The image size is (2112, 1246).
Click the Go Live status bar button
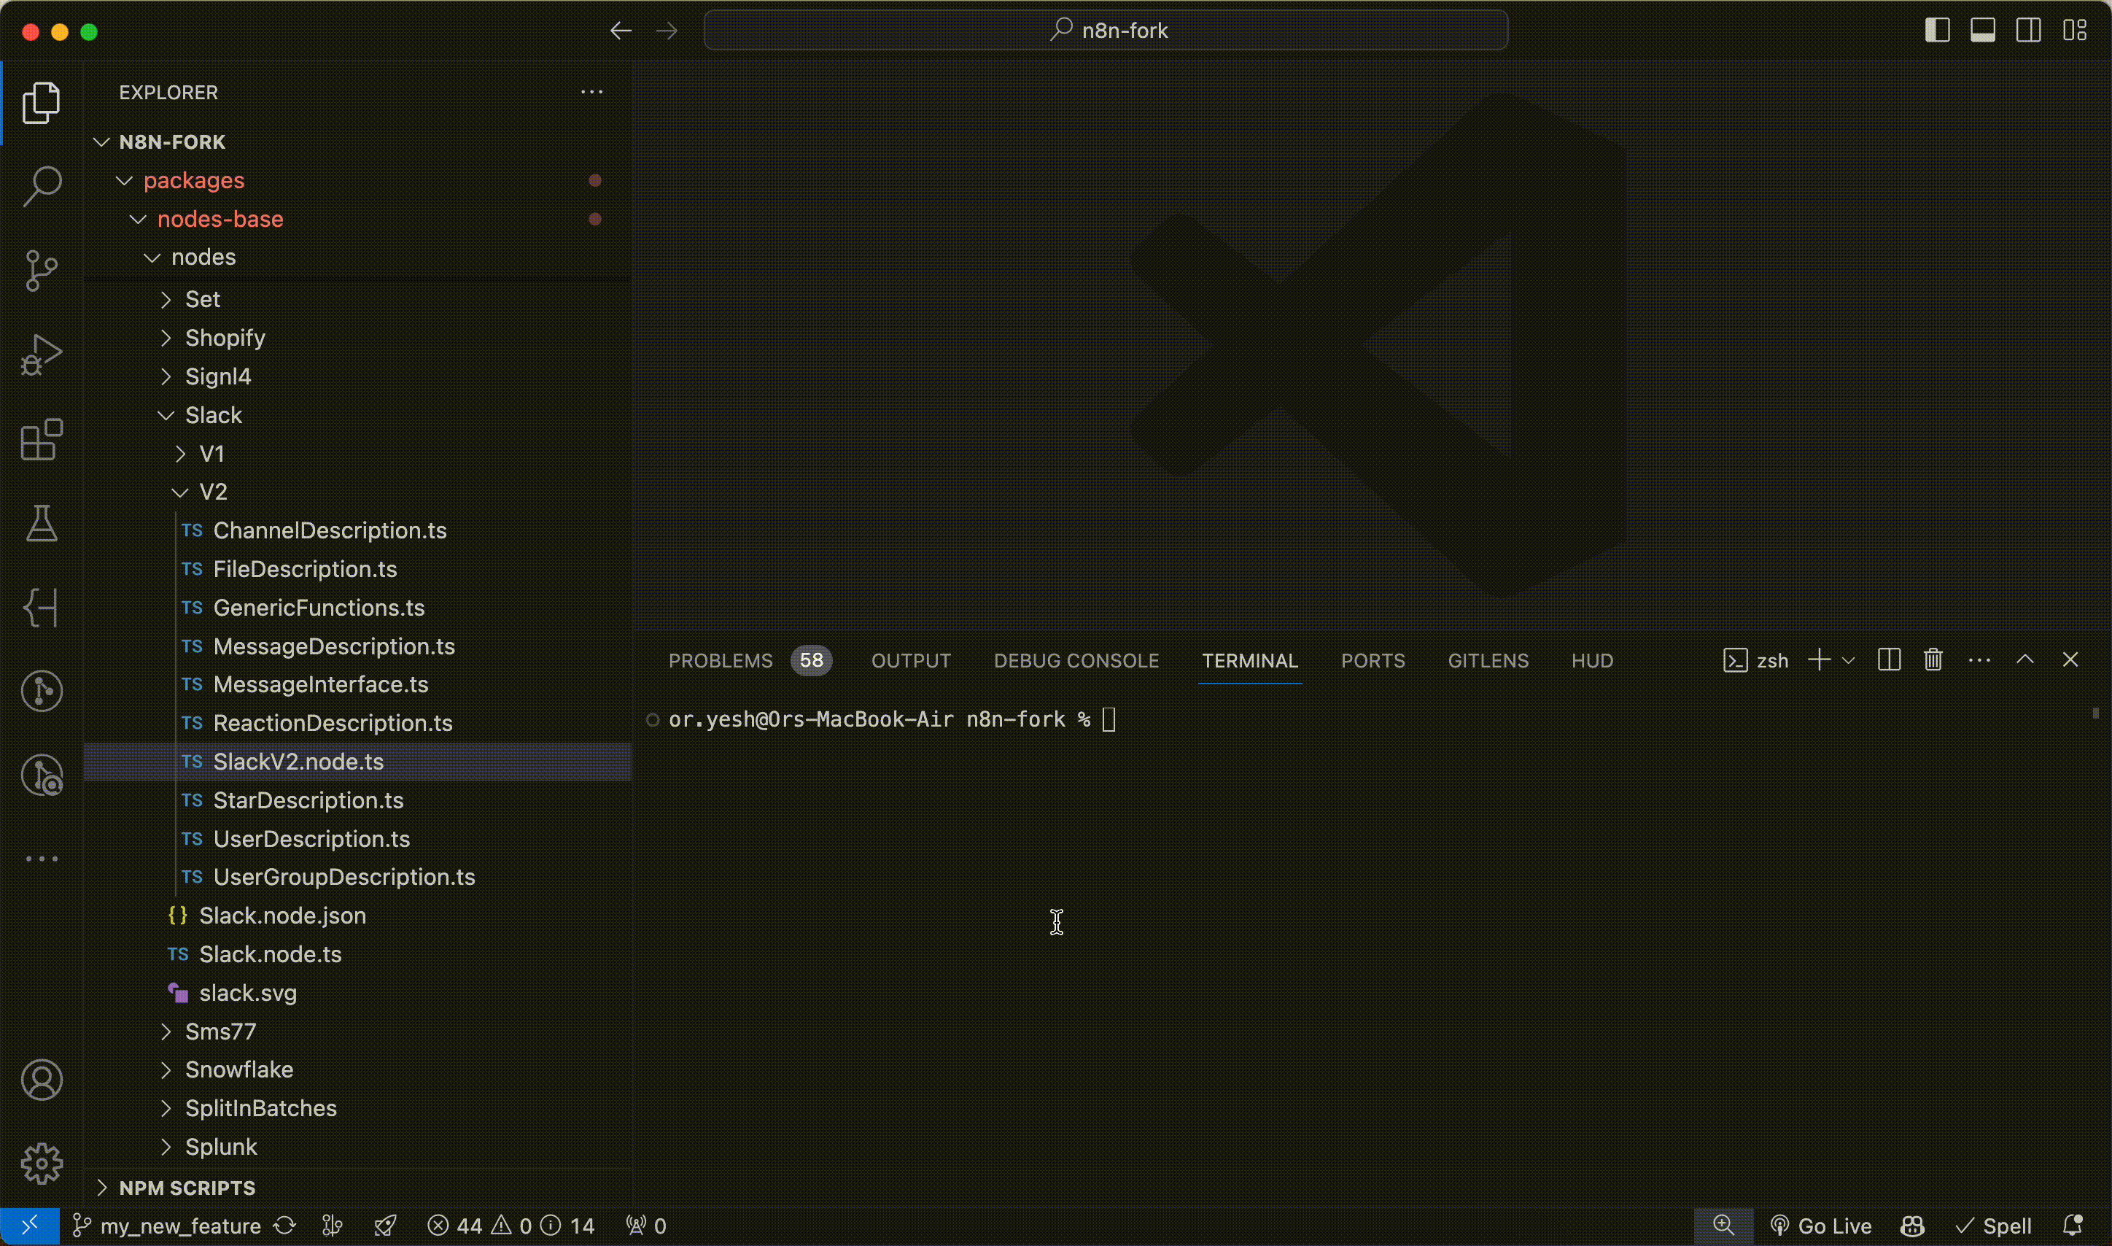1822,1226
